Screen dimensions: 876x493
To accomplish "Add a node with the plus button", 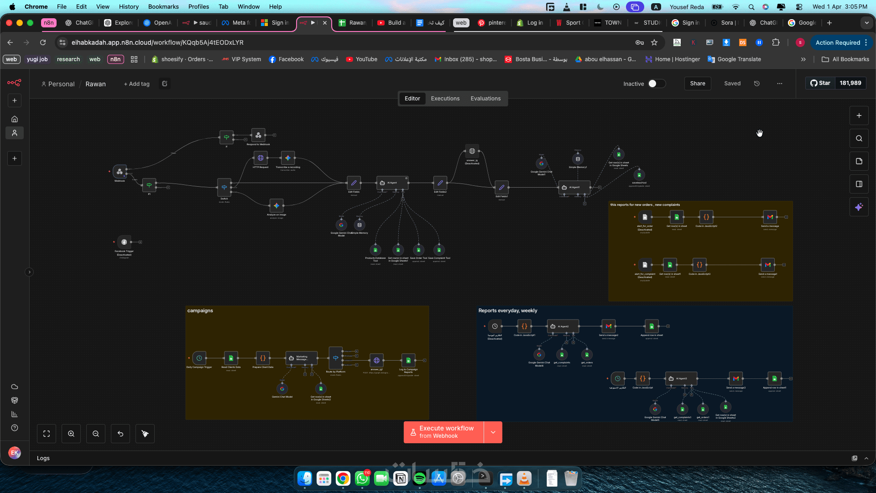I will point(859,115).
